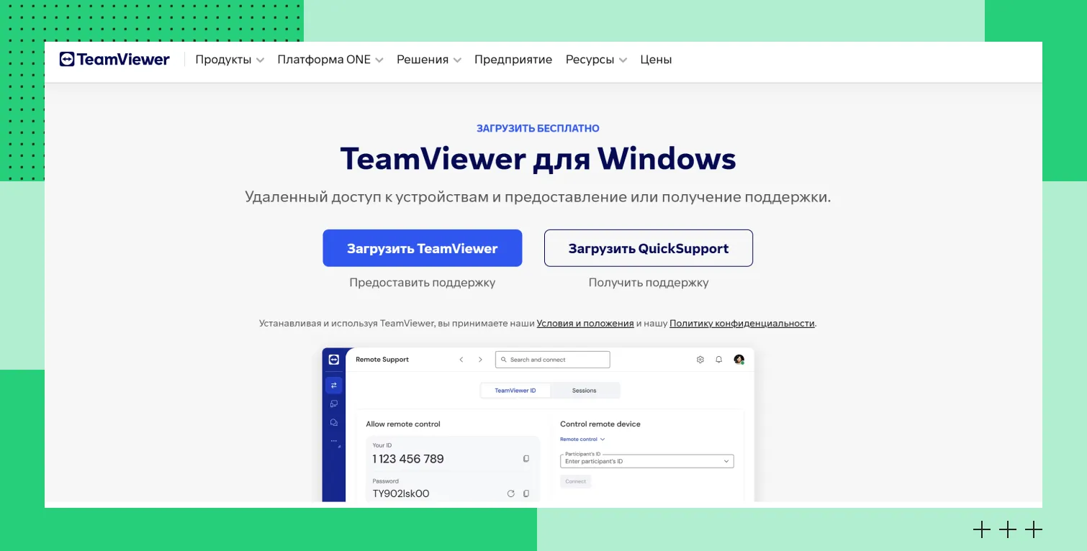The width and height of the screenshot is (1087, 551).
Task: Click the settings gear icon in the app preview
Action: pos(700,360)
